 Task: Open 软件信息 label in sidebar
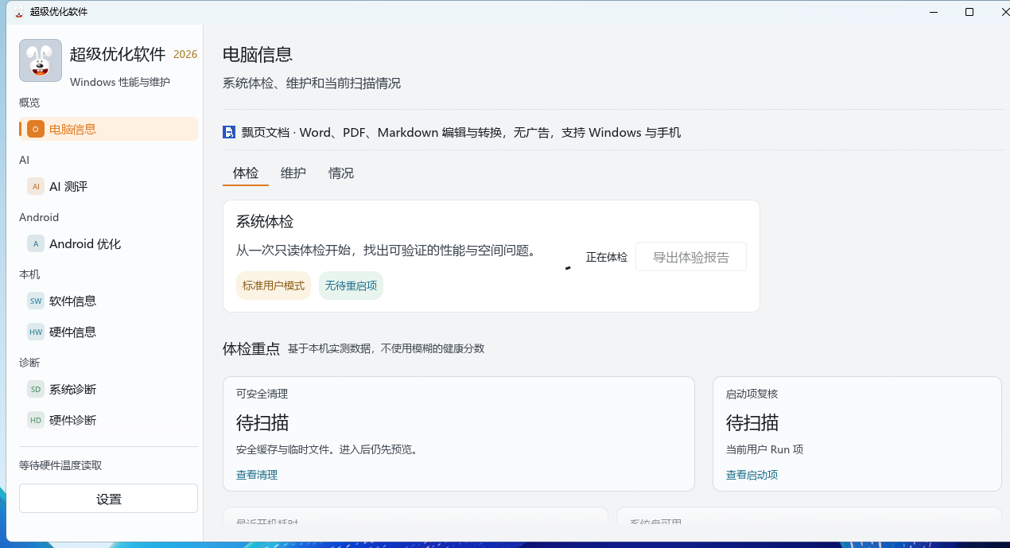(x=72, y=301)
